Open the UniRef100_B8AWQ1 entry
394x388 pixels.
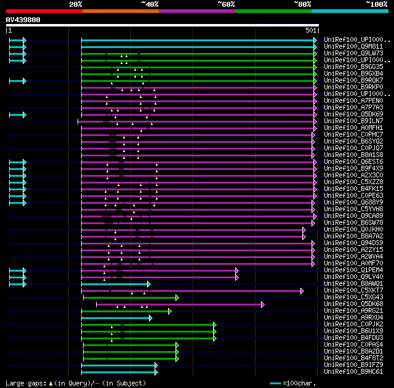[353, 284]
